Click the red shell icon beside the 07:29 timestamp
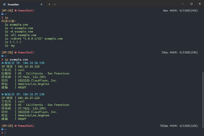Screen dimensions: 204x136 pos(16,126)
